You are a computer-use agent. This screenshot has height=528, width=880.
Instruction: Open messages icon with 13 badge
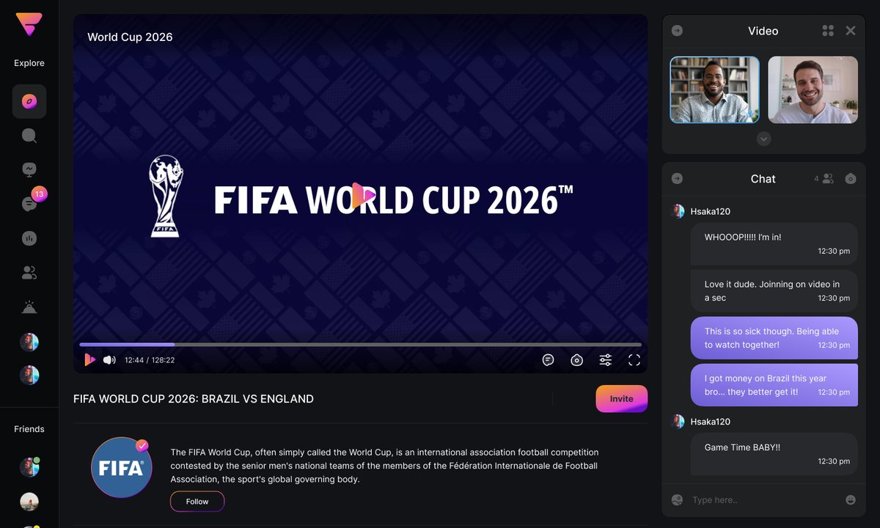tap(29, 204)
